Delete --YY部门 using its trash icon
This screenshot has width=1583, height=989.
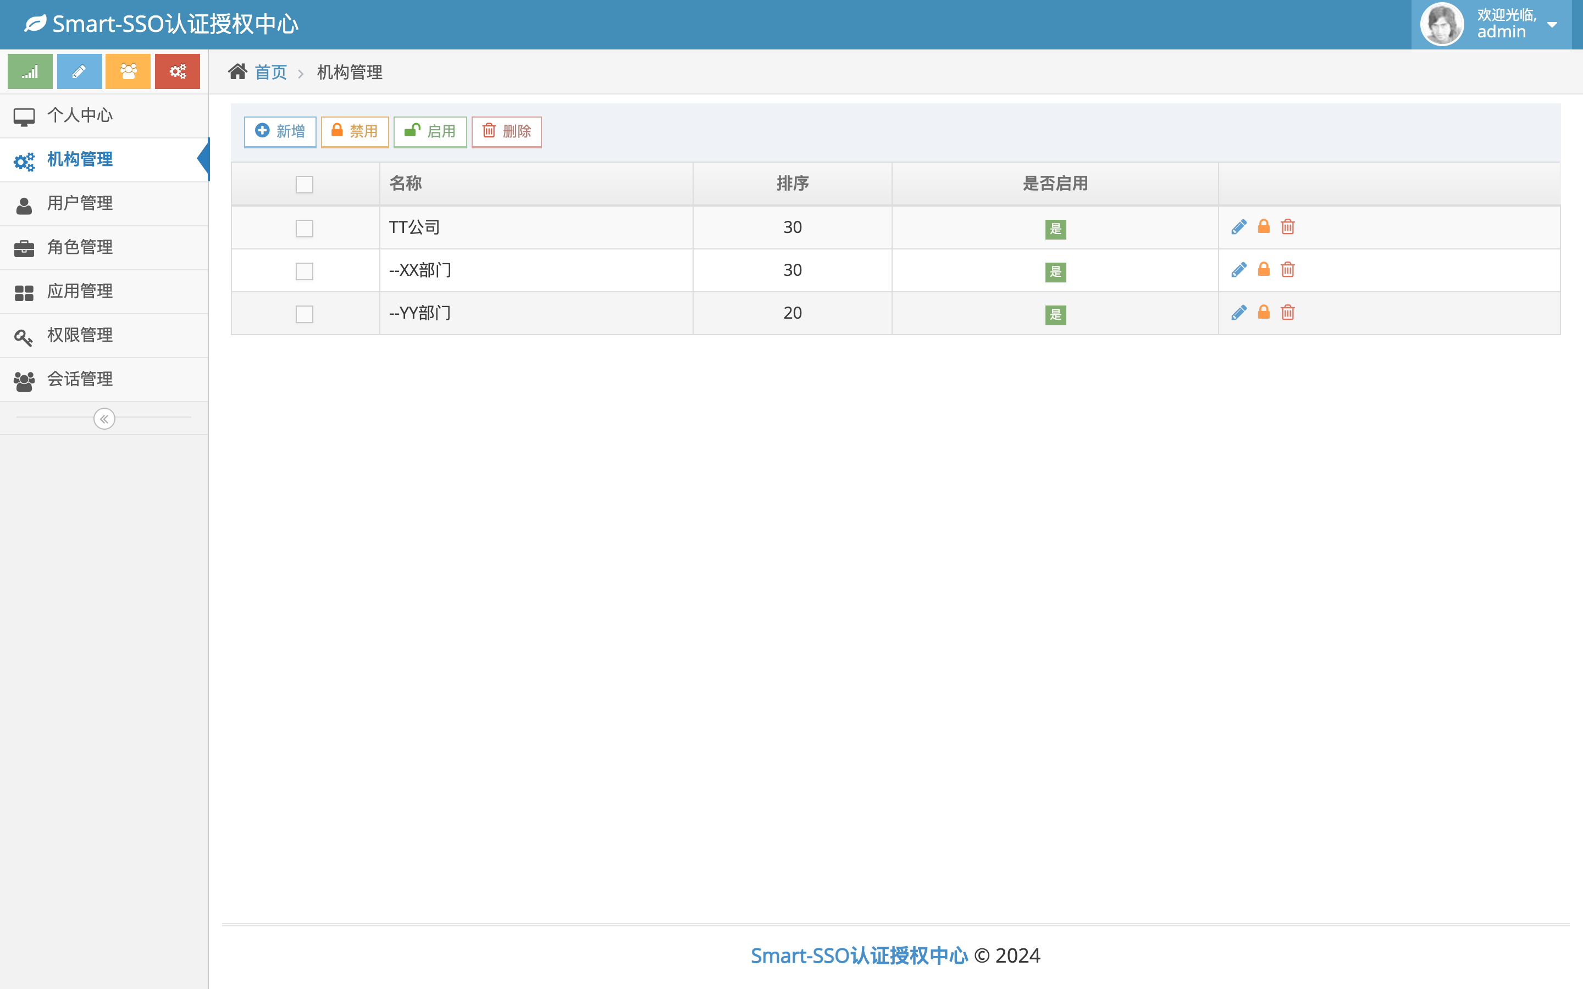[1288, 313]
